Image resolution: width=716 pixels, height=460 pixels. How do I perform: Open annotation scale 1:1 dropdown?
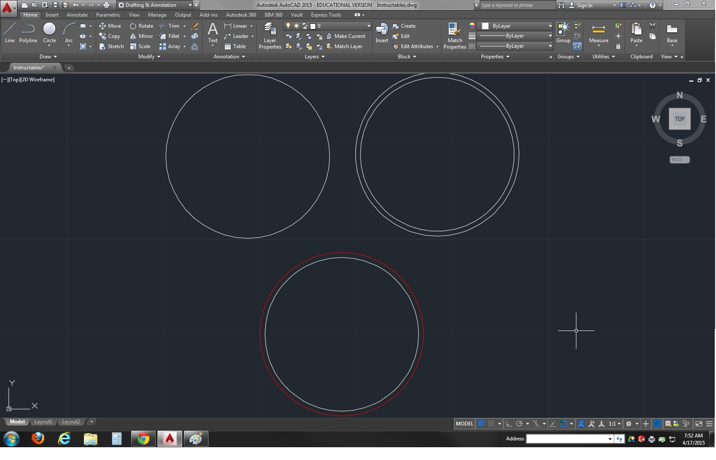(614, 424)
